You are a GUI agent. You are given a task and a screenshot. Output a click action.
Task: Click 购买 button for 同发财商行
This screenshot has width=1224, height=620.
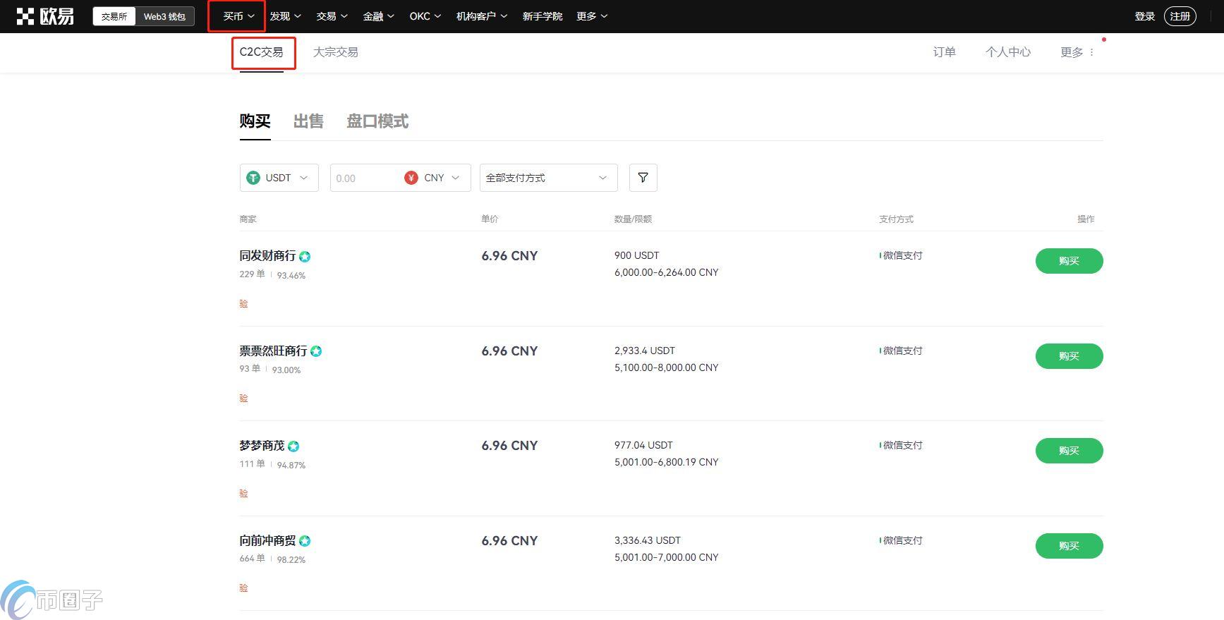click(x=1069, y=261)
